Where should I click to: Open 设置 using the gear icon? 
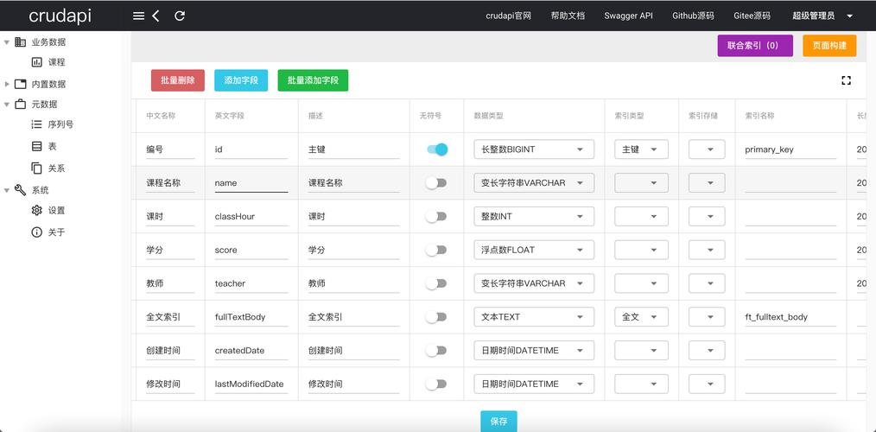pos(36,210)
